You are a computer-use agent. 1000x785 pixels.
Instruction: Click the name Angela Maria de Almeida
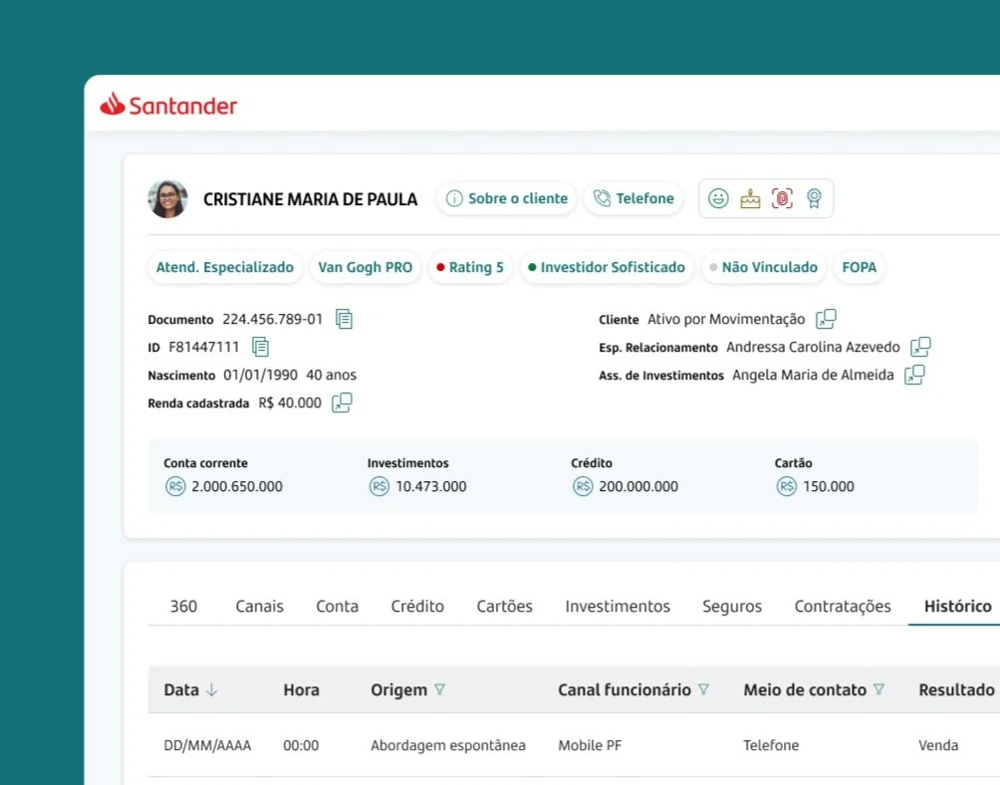pos(813,375)
